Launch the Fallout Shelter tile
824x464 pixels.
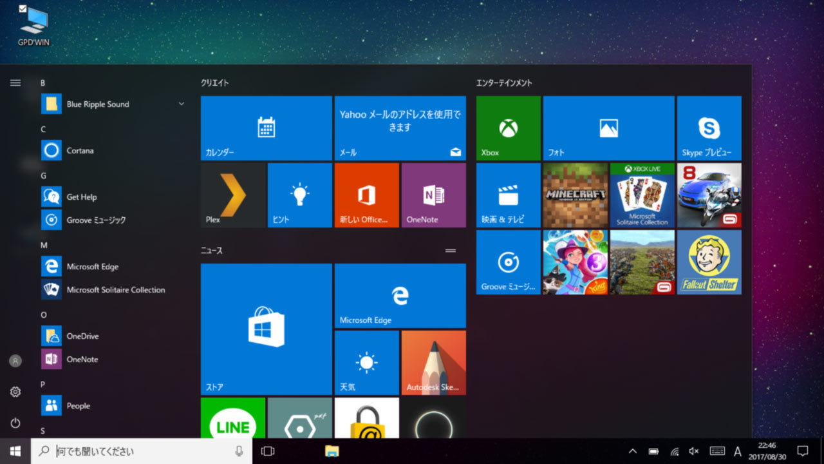[709, 262]
